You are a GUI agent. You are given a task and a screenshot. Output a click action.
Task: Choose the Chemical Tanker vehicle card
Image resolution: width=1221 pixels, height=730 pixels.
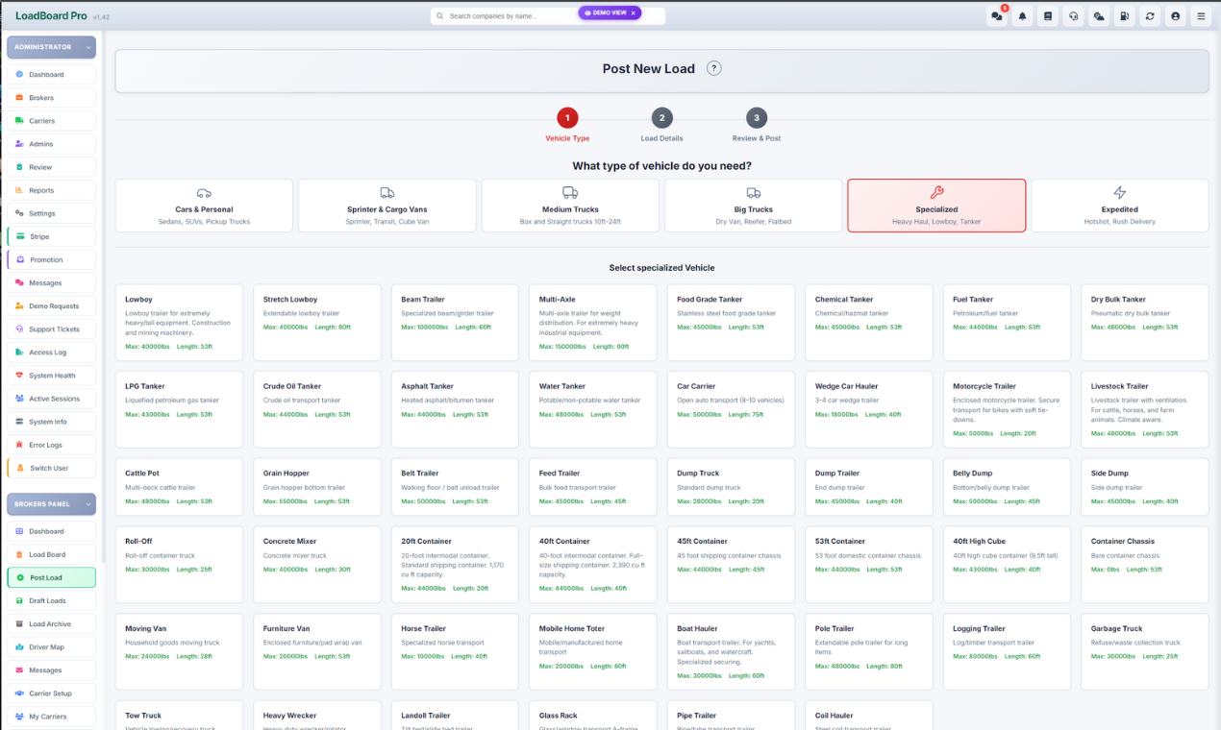(x=869, y=322)
